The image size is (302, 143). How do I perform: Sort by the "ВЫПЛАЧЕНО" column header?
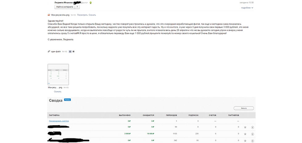[125, 115]
